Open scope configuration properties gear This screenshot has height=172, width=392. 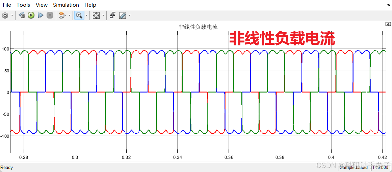(5, 15)
